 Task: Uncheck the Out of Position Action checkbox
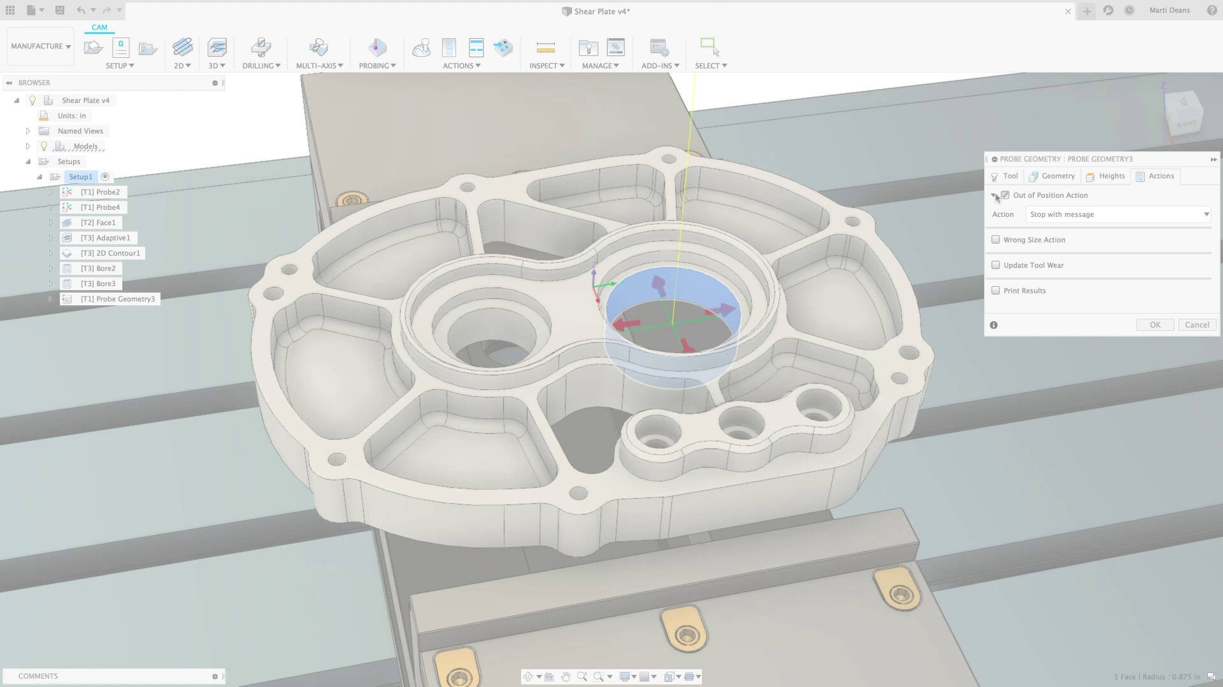coord(1005,195)
